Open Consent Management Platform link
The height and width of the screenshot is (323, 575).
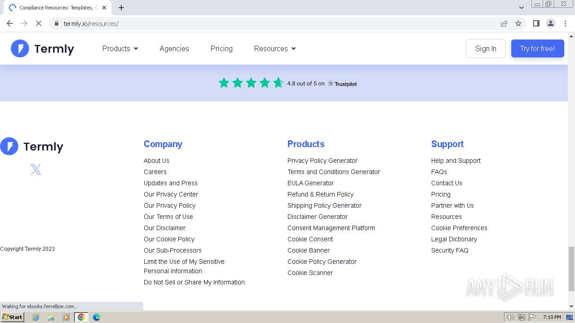click(x=331, y=228)
